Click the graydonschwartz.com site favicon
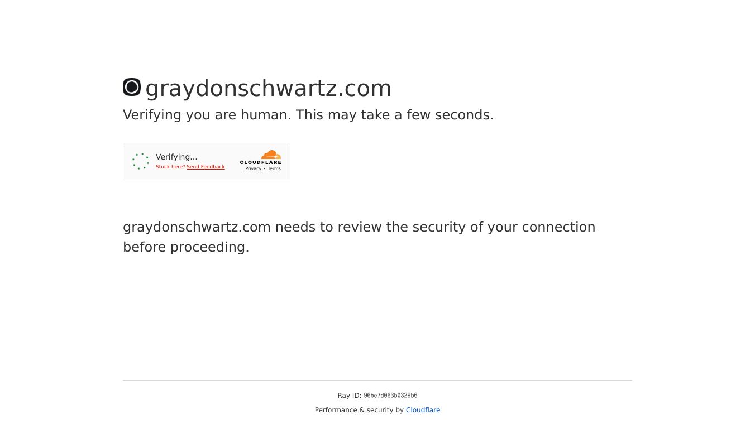The width and height of the screenshot is (755, 424). 132,87
